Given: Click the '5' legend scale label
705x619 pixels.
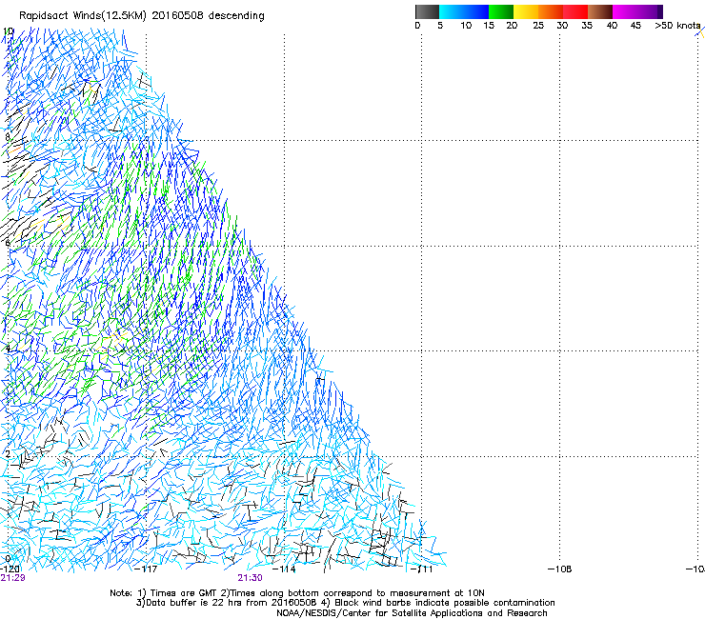Looking at the screenshot, I should pyautogui.click(x=440, y=26).
